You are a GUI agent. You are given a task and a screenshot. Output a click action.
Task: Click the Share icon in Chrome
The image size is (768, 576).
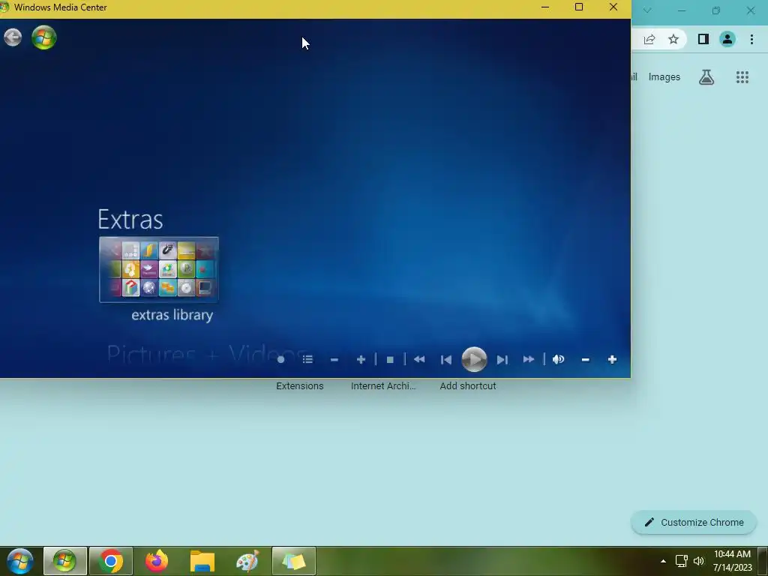(649, 39)
